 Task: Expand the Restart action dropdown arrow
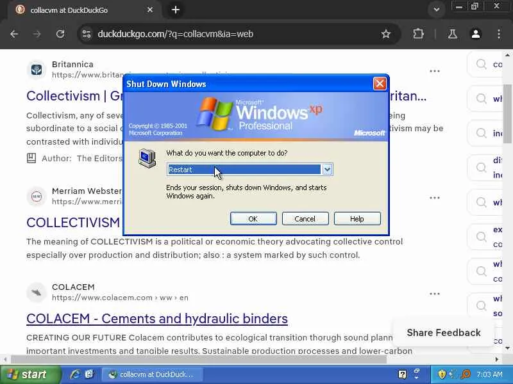click(327, 170)
